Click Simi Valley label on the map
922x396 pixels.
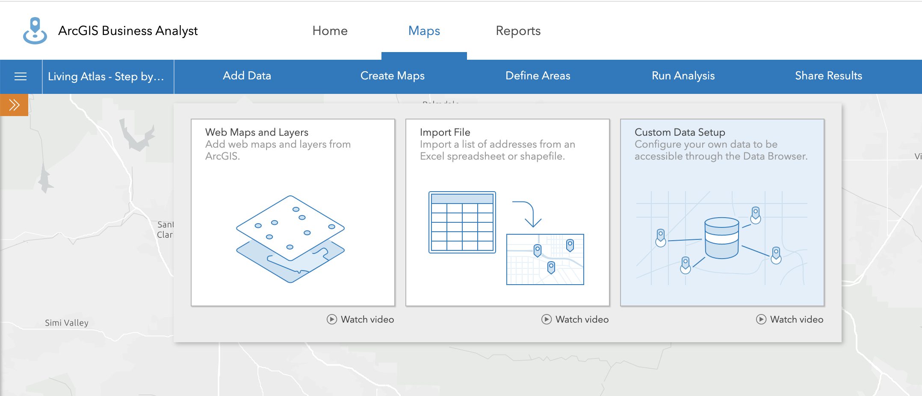tap(67, 323)
